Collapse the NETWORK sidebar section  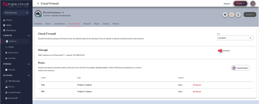click(28, 75)
